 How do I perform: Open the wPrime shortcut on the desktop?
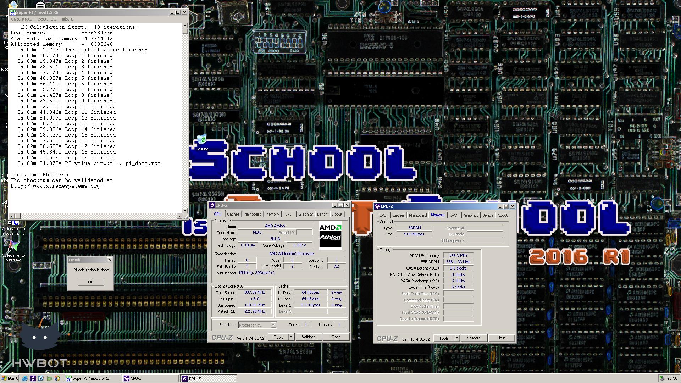[x=13, y=251]
